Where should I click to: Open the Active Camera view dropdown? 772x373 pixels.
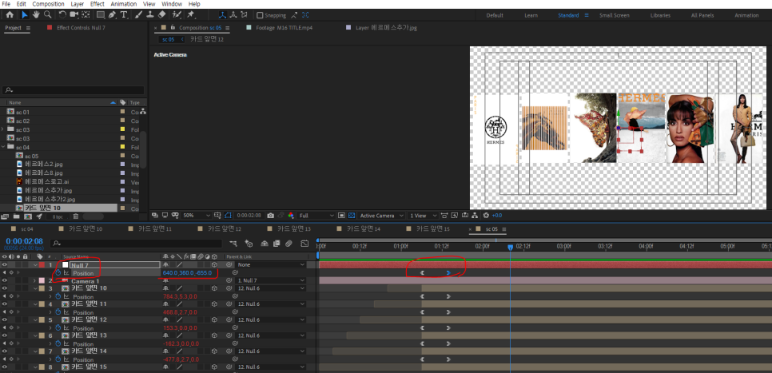point(381,216)
